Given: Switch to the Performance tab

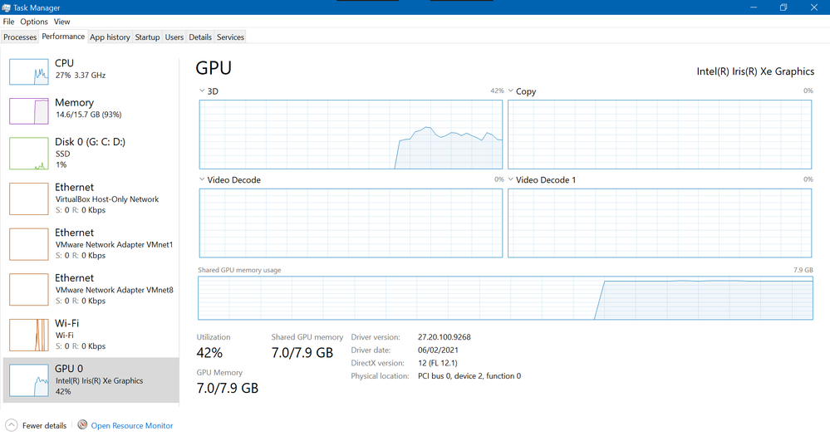Looking at the screenshot, I should coord(63,36).
